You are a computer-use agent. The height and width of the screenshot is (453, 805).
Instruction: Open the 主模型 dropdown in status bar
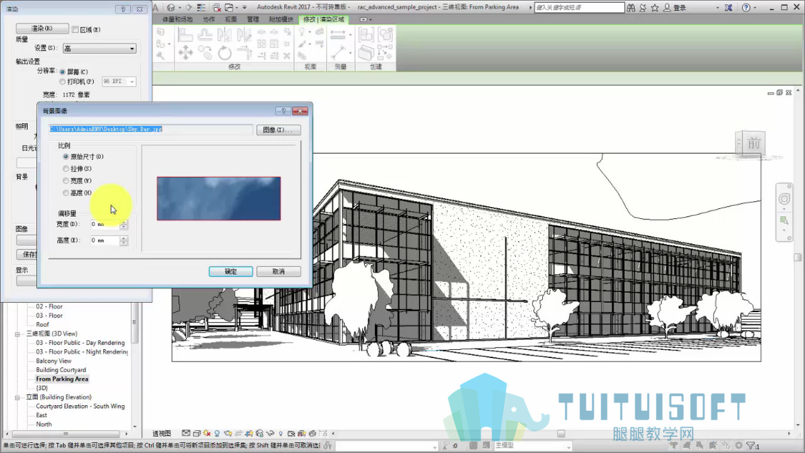point(533,446)
